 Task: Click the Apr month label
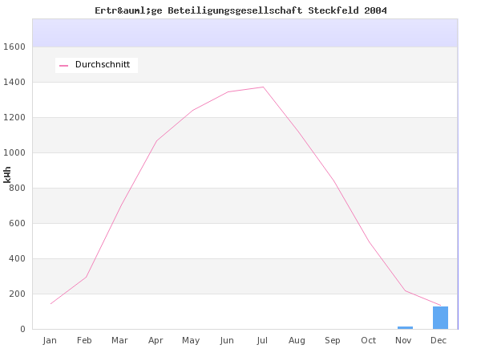click(x=156, y=340)
